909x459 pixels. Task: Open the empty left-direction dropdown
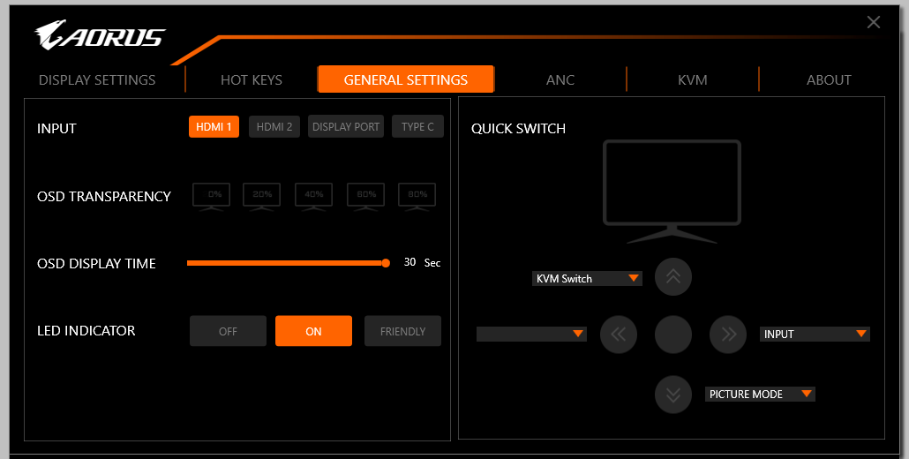(x=531, y=334)
